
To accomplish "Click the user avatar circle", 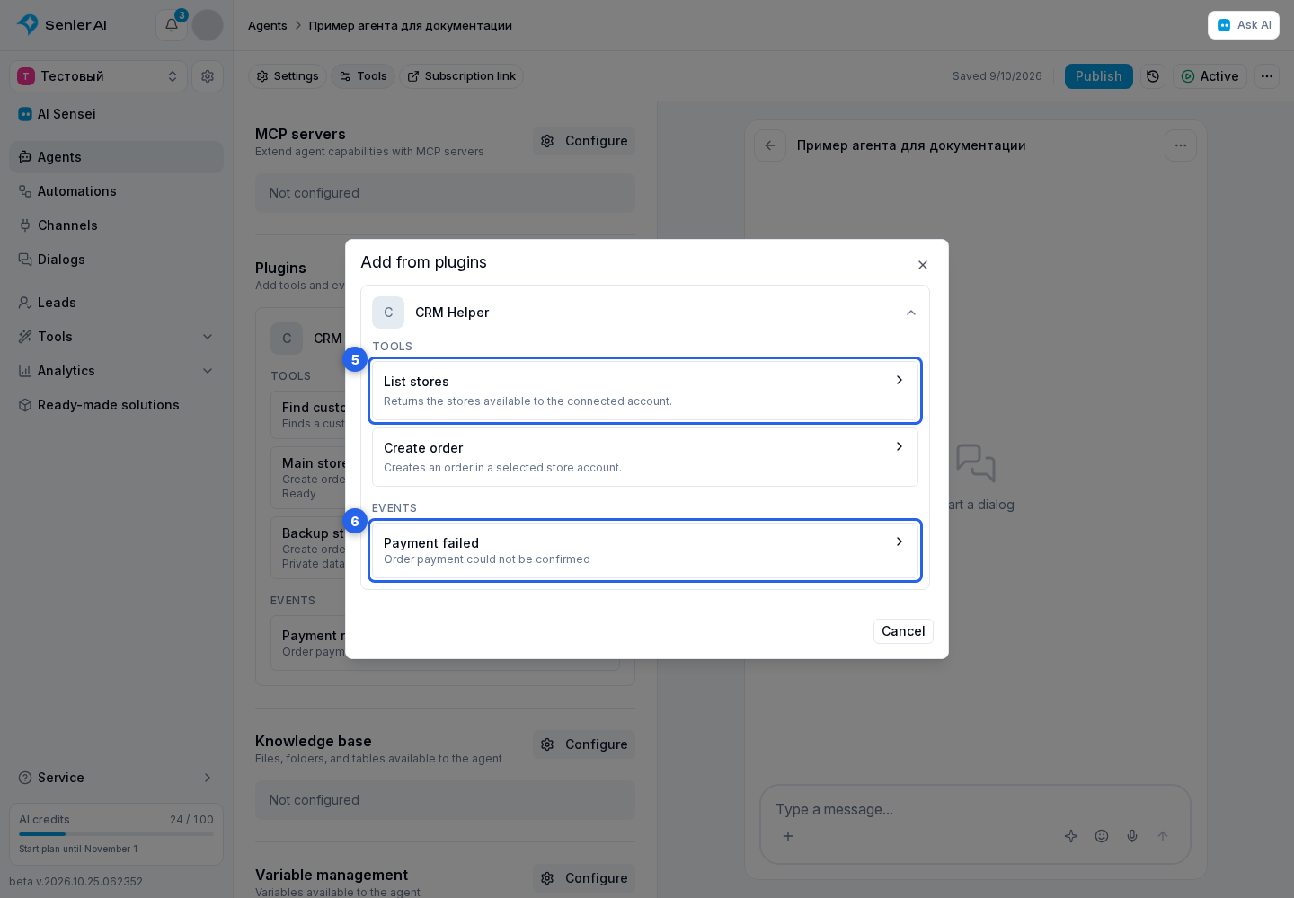I will [x=208, y=25].
